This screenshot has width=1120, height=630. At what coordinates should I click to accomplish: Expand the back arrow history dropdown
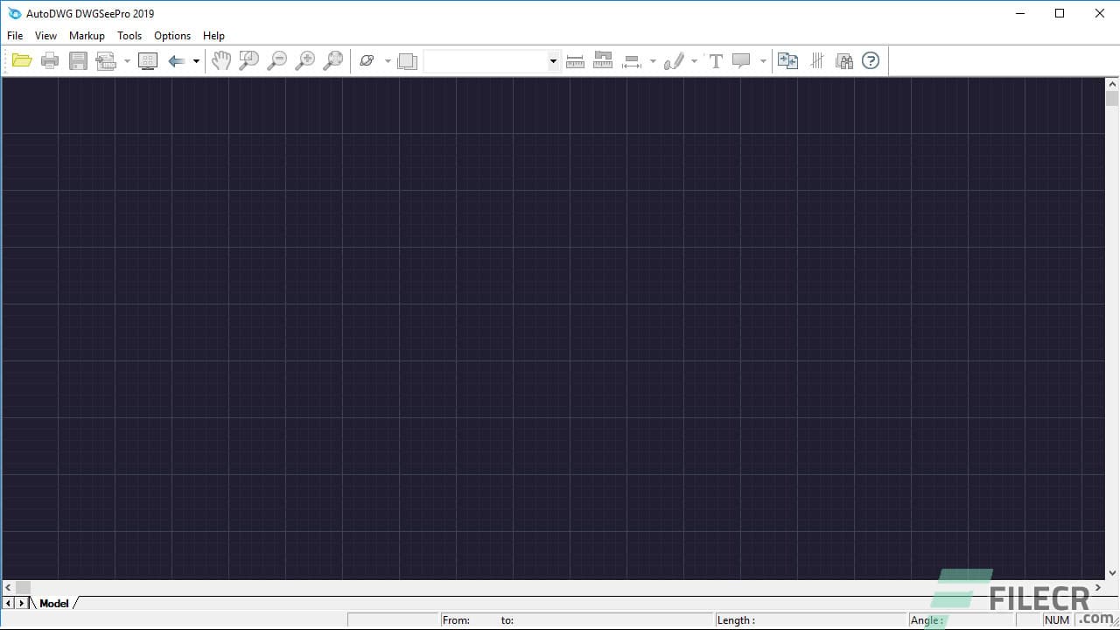click(196, 60)
